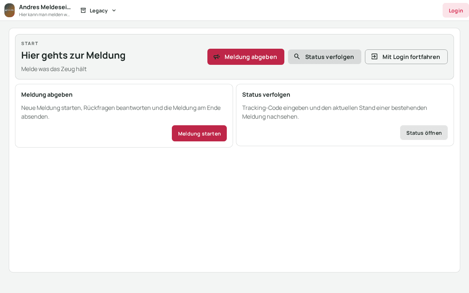This screenshot has height=293, width=469.
Task: Click the Login button in the header
Action: click(x=456, y=10)
